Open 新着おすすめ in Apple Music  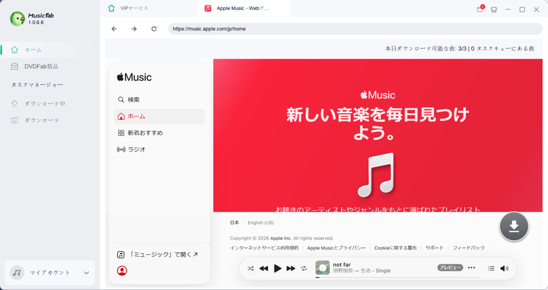pyautogui.click(x=159, y=133)
